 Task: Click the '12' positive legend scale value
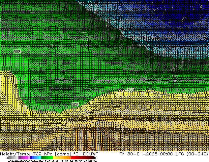tap(62, 161)
